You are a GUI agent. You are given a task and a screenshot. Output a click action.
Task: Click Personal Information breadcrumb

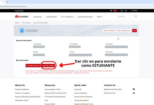click(x=41, y=23)
